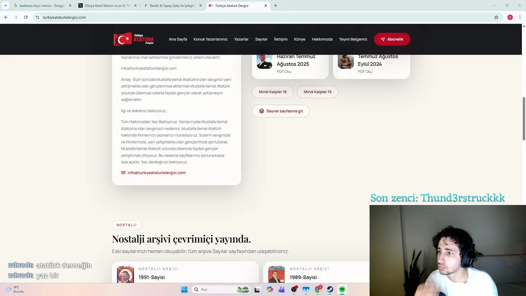This screenshot has height=296, width=526.
Task: Open the Hakkımızda page link
Action: [322, 39]
